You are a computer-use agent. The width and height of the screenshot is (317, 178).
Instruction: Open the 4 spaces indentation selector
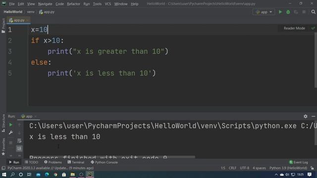coord(259,168)
